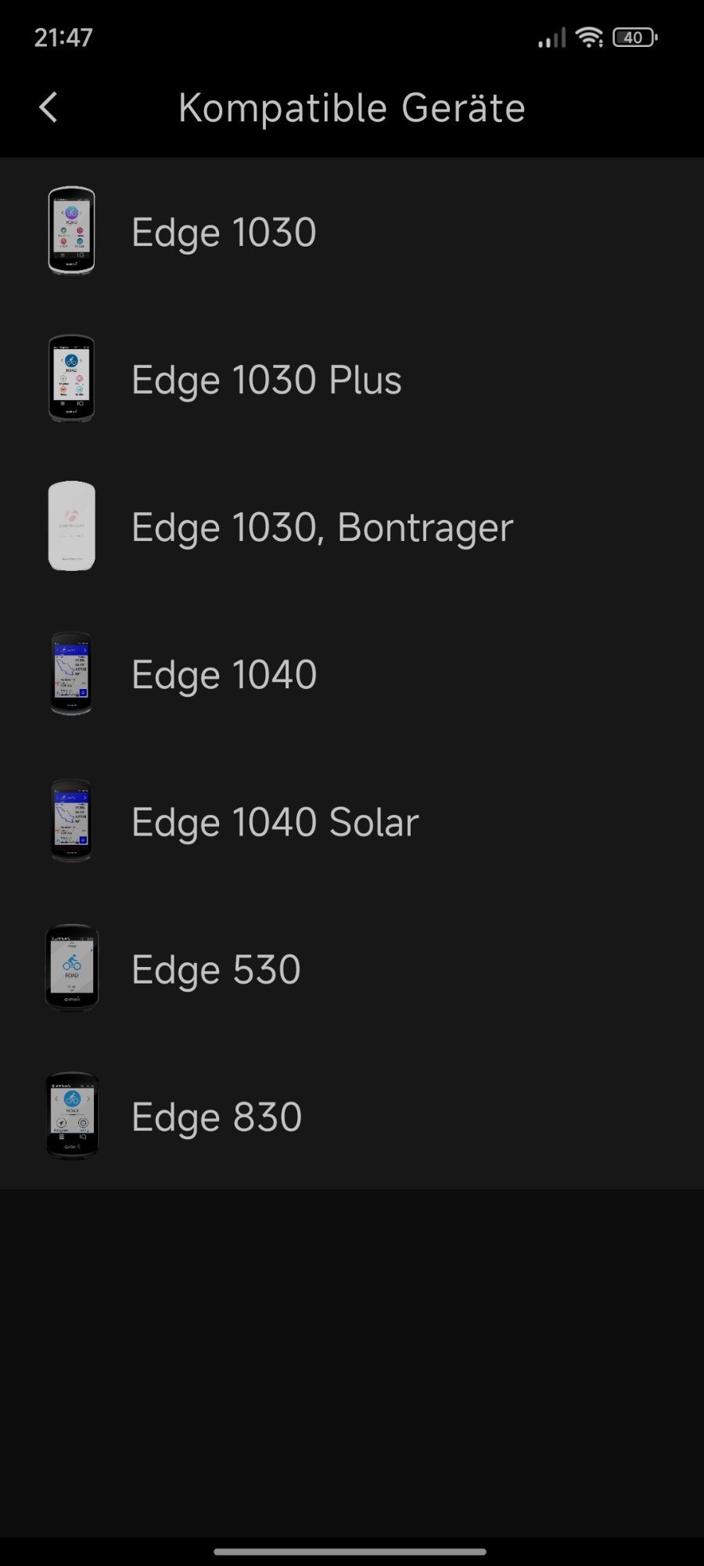Tap the Edge 1040 Solar device image
Viewport: 704px width, 1566px height.
[71, 821]
